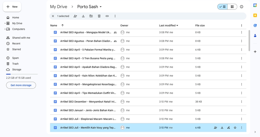
Task: Open the Last modified sort dropdown
Action: [x=177, y=25]
